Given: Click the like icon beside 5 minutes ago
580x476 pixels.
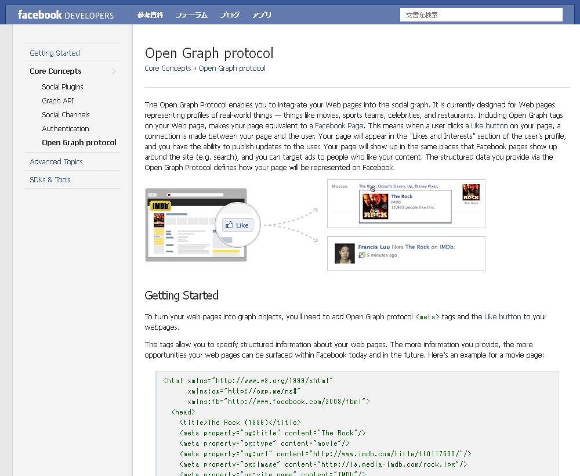Looking at the screenshot, I should coord(362,255).
